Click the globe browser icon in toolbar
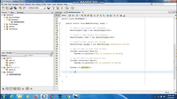The image size is (177, 99). (x=49, y=8)
